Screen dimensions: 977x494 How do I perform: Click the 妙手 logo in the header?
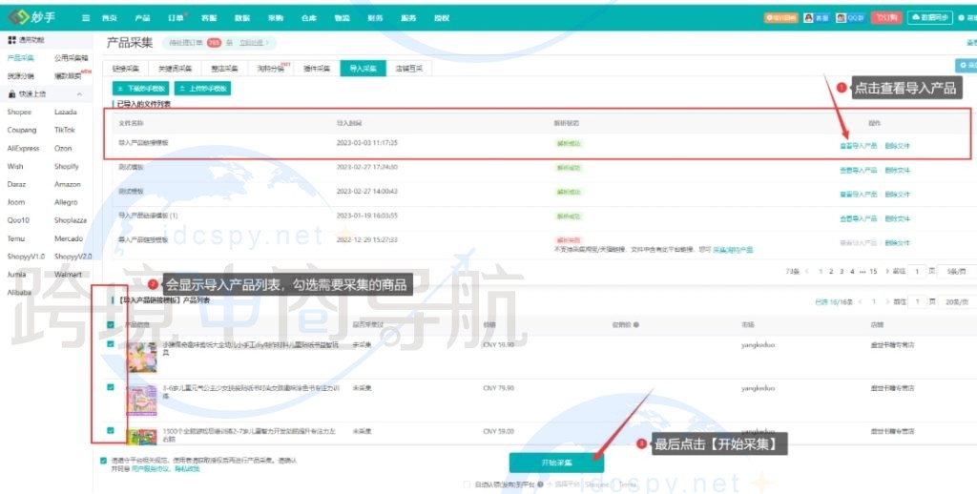[36, 17]
